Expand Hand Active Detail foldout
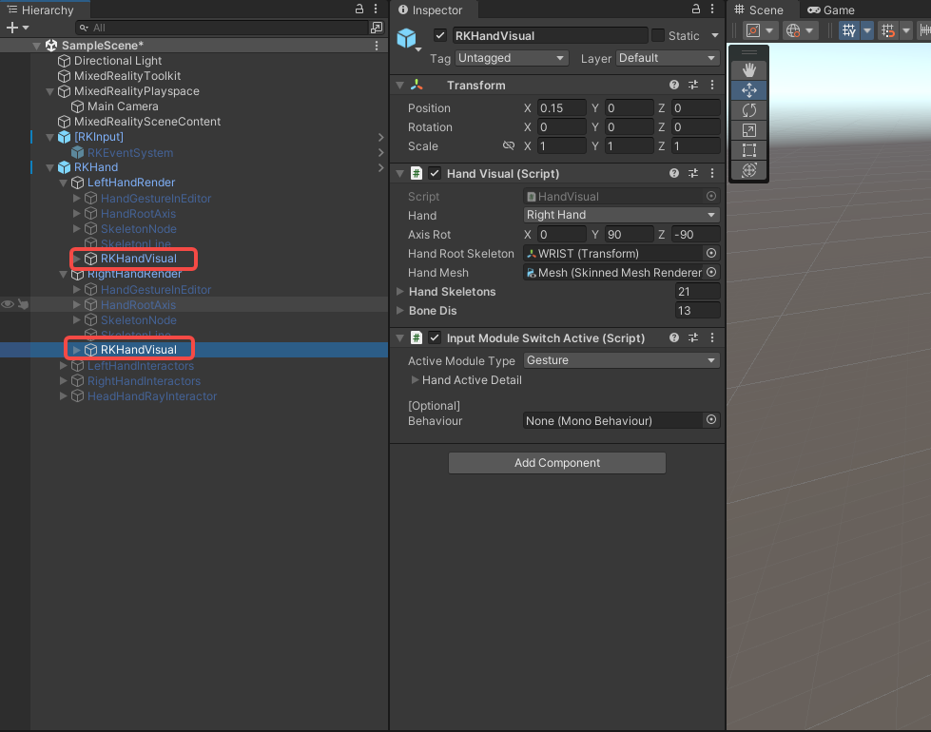The width and height of the screenshot is (931, 732). 415,380
